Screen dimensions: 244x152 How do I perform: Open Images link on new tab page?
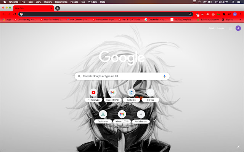coord(220,28)
